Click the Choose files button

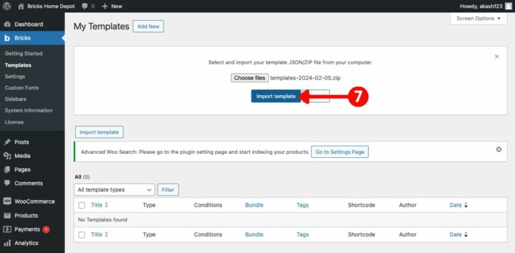[x=249, y=78]
